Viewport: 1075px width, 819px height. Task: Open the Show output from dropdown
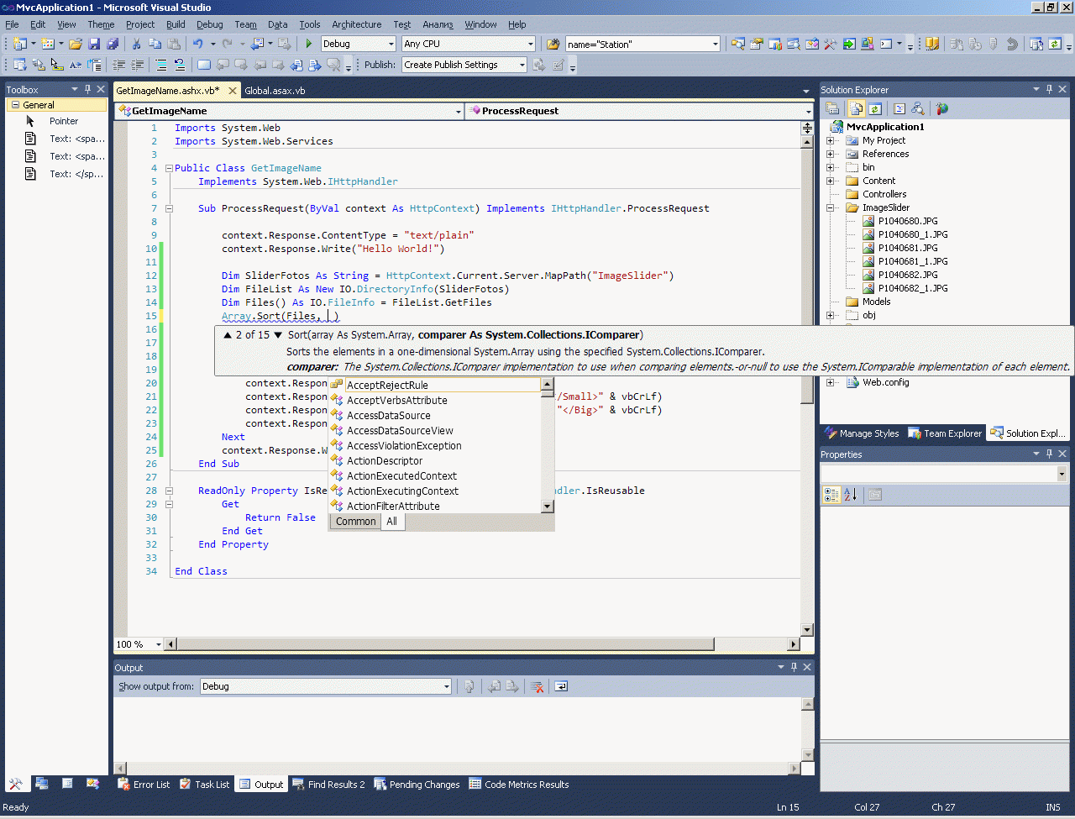[x=446, y=686]
